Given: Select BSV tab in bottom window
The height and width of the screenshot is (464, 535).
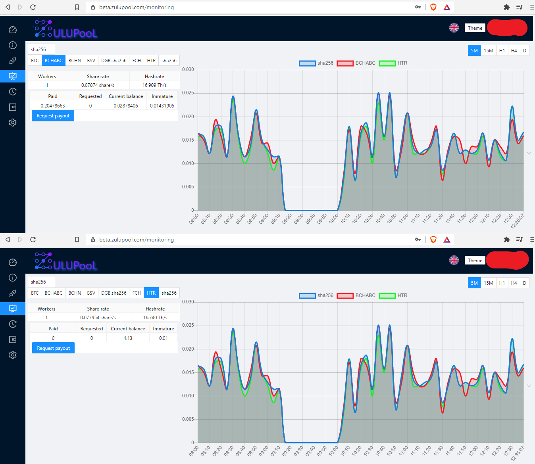Looking at the screenshot, I should point(91,293).
